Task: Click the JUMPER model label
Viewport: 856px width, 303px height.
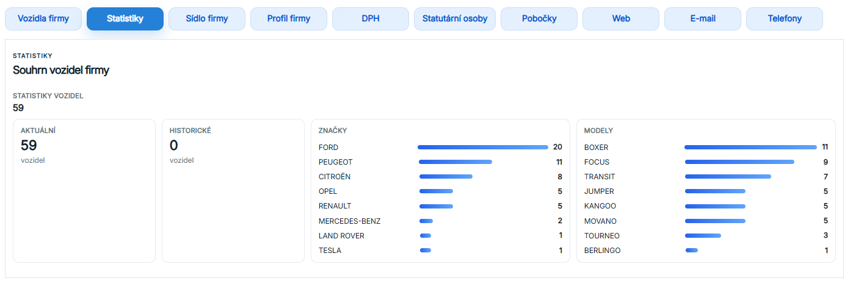Action: (x=600, y=191)
